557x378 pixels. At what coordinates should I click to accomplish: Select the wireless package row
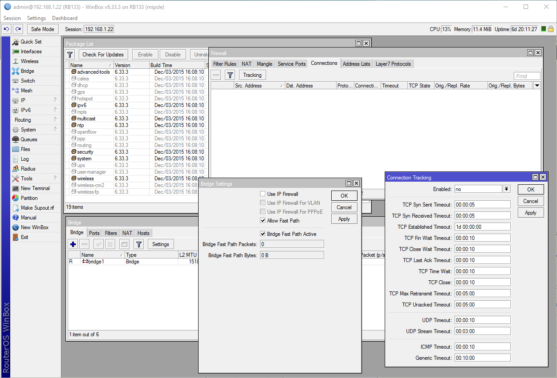click(136, 179)
